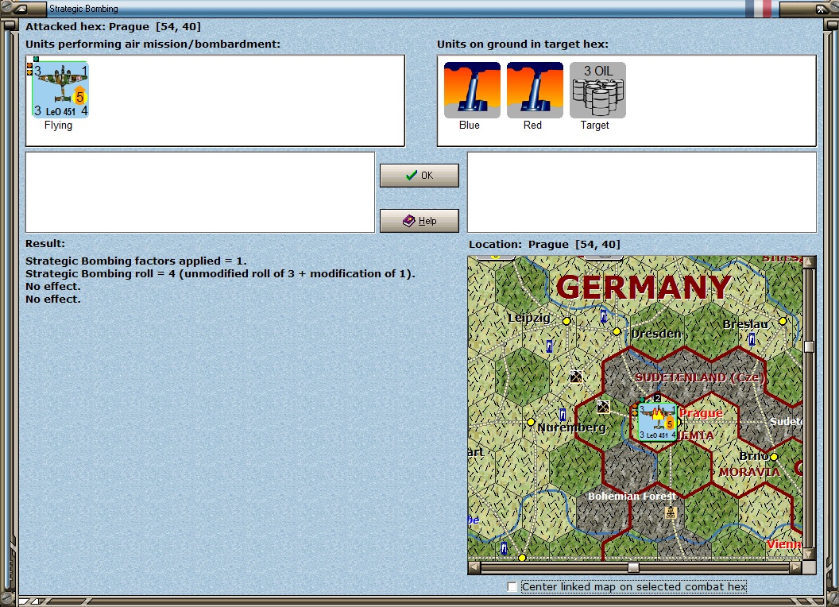The height and width of the screenshot is (607, 839).
Task: Click the SUDETENLAND (Cze) label
Action: click(x=699, y=377)
